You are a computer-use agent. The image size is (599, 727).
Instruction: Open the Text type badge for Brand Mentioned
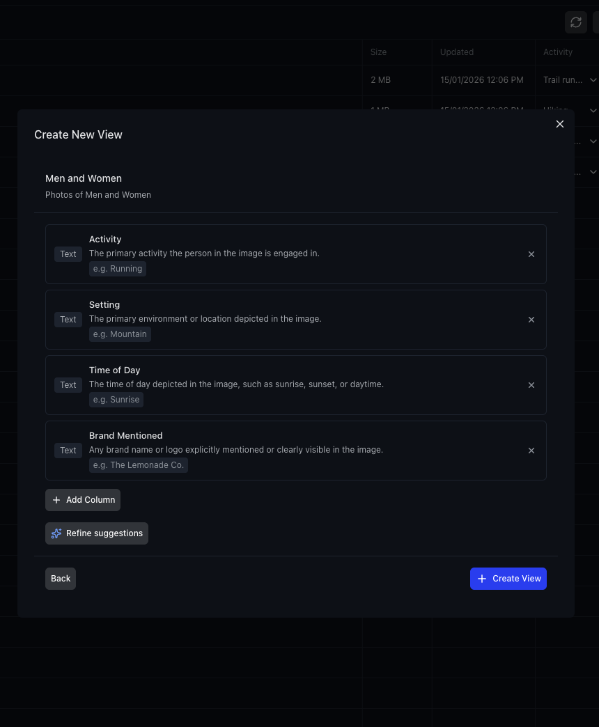[68, 451]
